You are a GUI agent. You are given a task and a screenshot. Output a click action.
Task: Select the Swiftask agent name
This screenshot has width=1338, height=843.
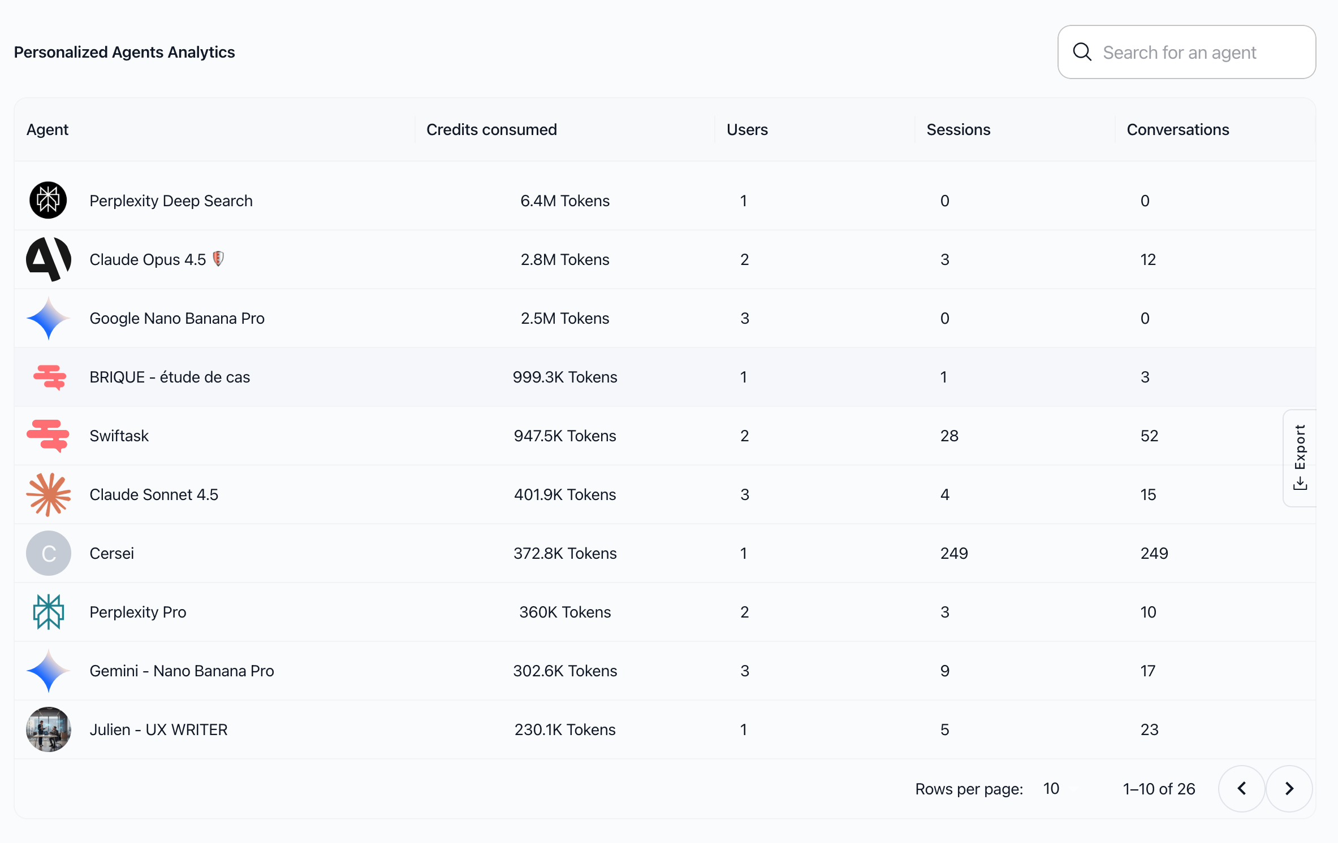coord(119,436)
